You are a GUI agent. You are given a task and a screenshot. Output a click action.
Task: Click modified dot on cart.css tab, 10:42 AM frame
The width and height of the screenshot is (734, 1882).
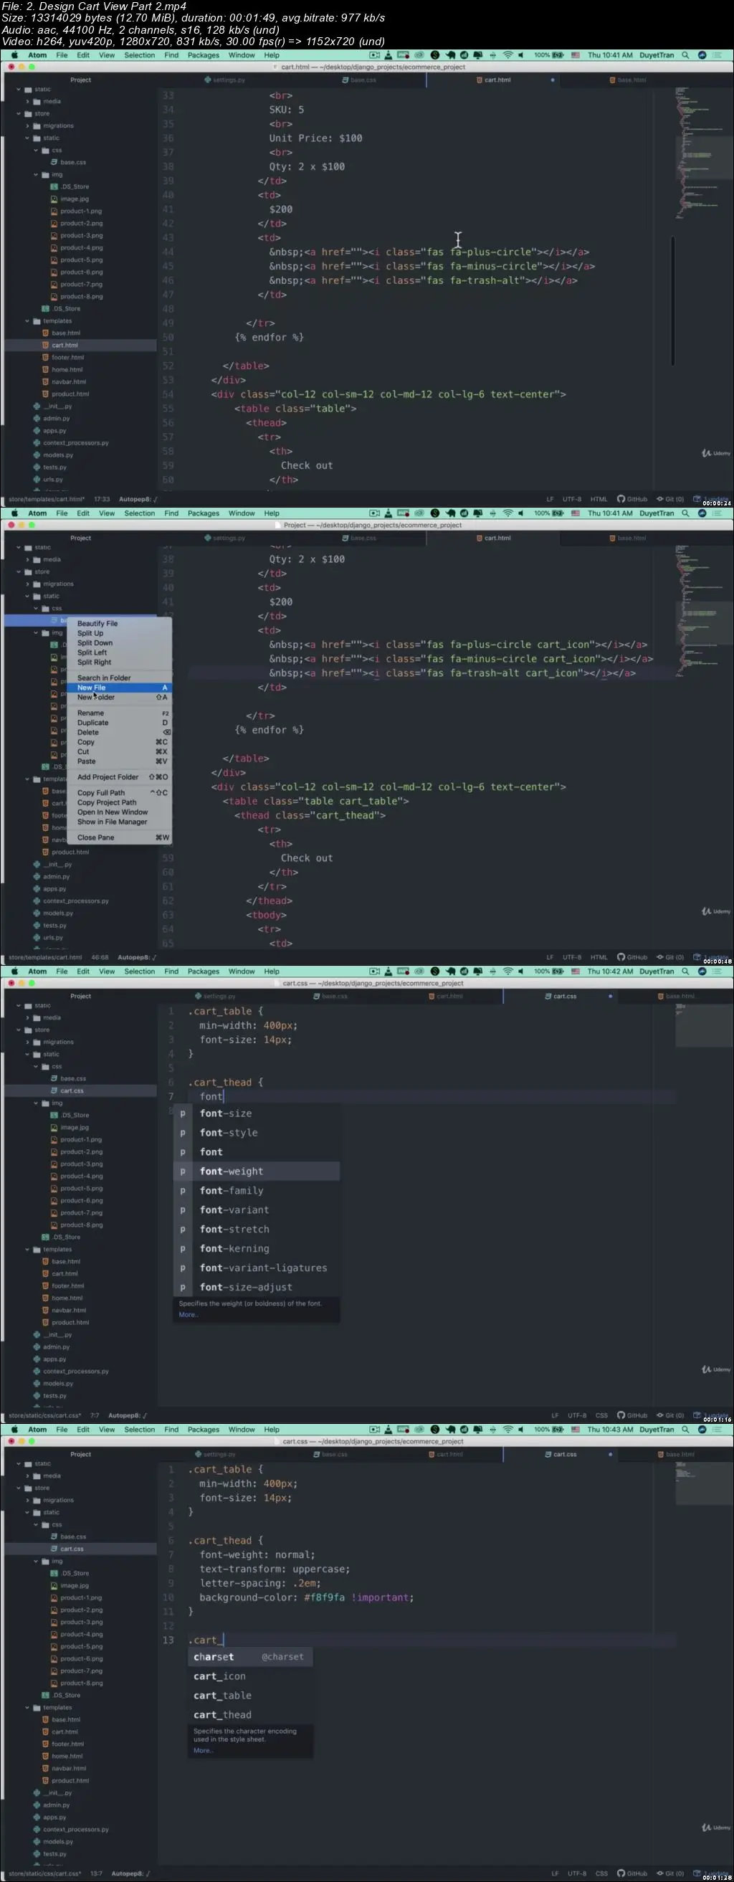(x=610, y=996)
